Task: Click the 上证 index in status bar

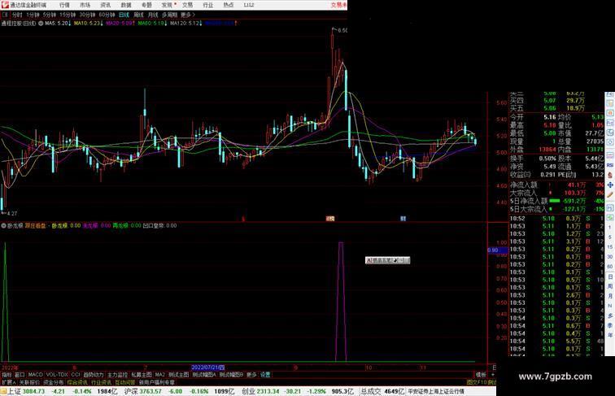Action: tap(14, 391)
